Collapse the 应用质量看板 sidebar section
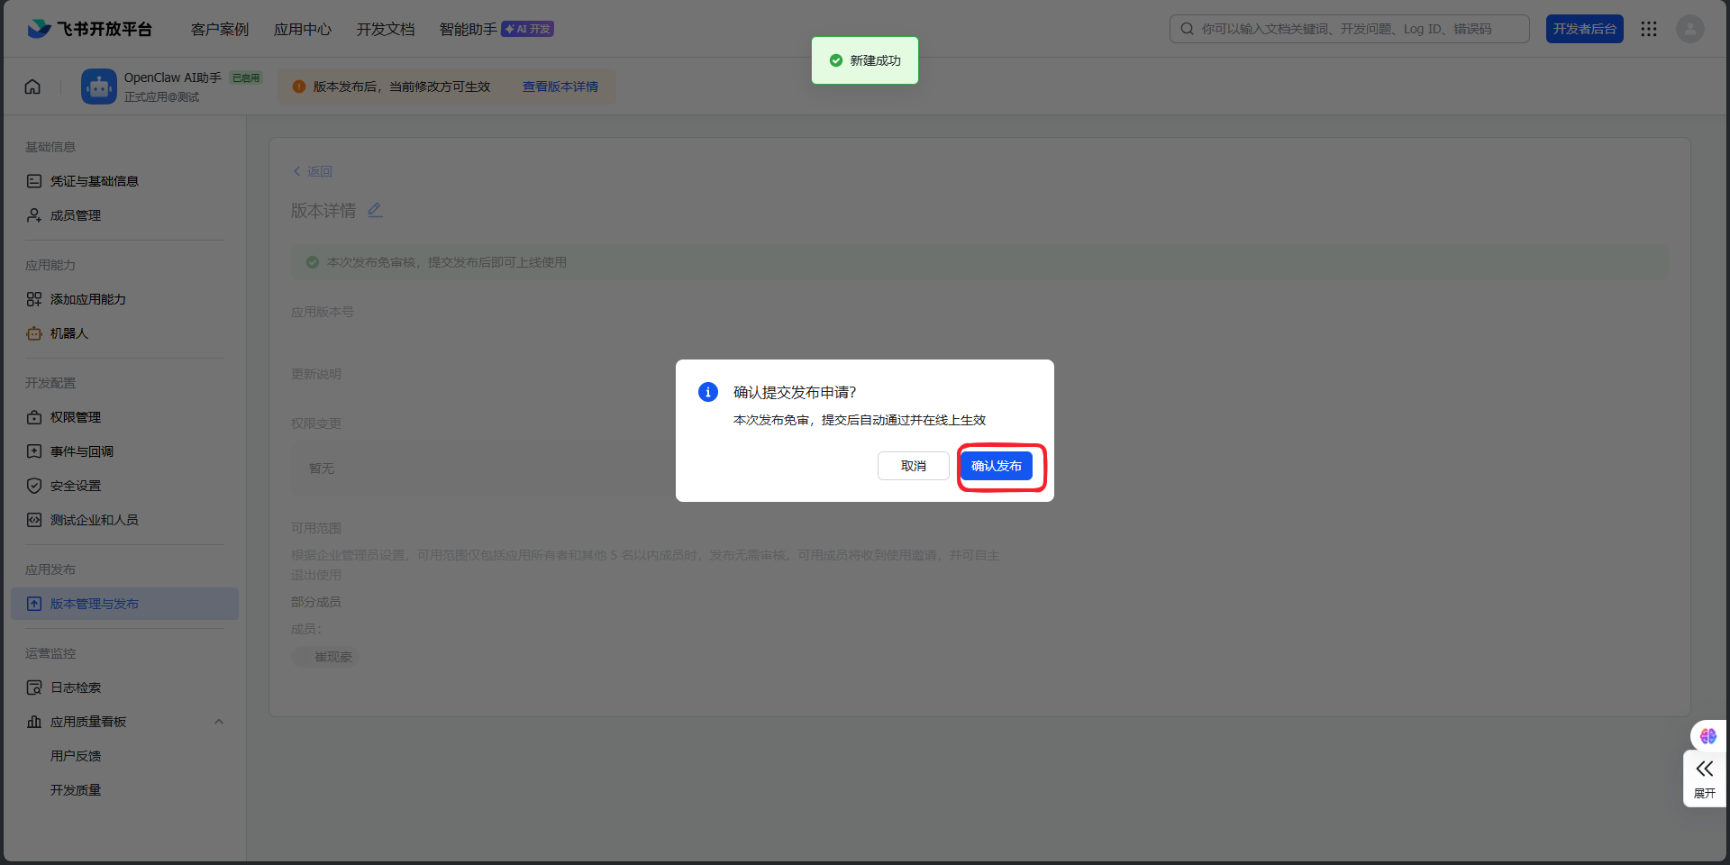Image resolution: width=1730 pixels, height=865 pixels. (219, 722)
